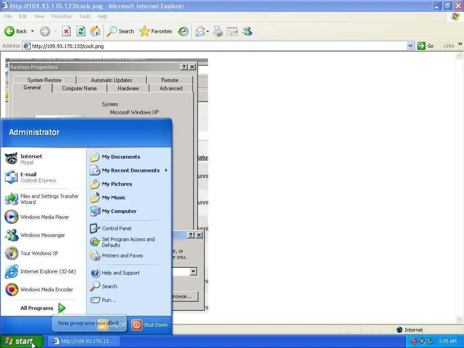Launch Mypal Internet from Start menu
This screenshot has height=348, width=464.
pyautogui.click(x=43, y=159)
